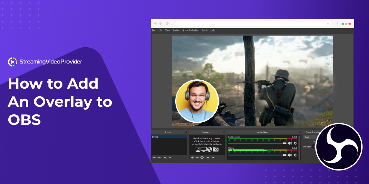Open the Scene Collection menu

point(191,30)
